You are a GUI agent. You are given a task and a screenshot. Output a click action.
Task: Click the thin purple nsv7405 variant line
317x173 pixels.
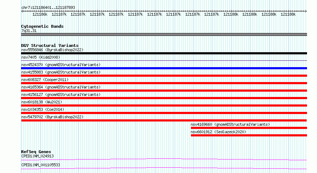click(x=164, y=60)
